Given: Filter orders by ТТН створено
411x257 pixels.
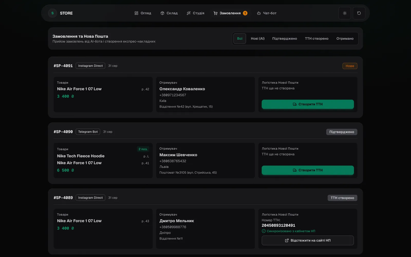Looking at the screenshot, I should (x=317, y=39).
